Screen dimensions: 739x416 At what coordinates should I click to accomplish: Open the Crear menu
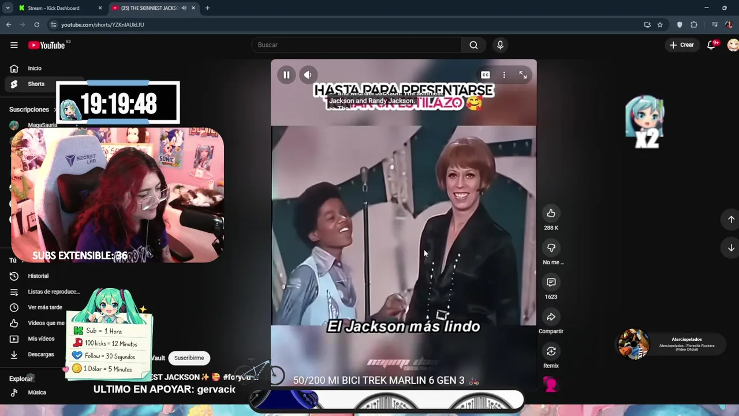click(x=682, y=45)
